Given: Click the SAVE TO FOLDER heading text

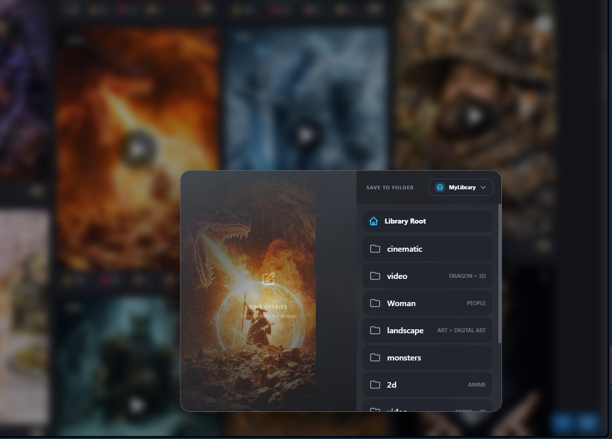Looking at the screenshot, I should 390,188.
